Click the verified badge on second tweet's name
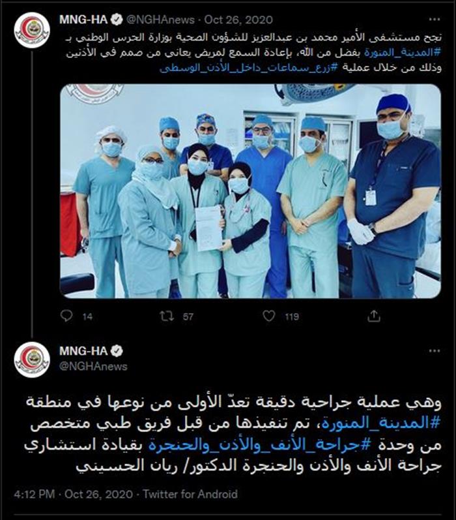The image size is (456, 520). 117,351
